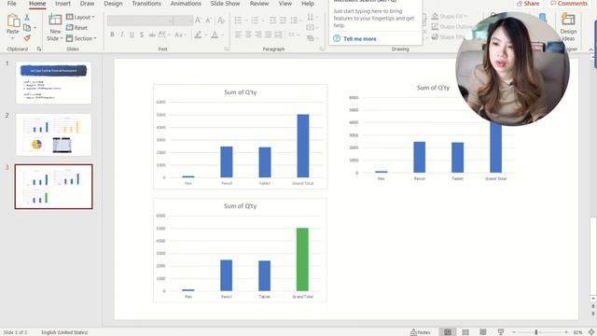Image resolution: width=597 pixels, height=336 pixels.
Task: Click the Align Text icon
Action: (311, 27)
